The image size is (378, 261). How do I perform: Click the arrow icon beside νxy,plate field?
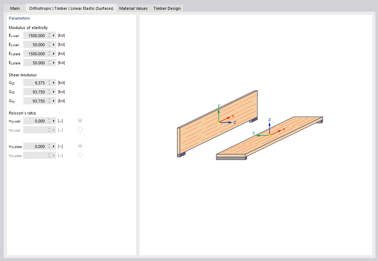(53, 146)
